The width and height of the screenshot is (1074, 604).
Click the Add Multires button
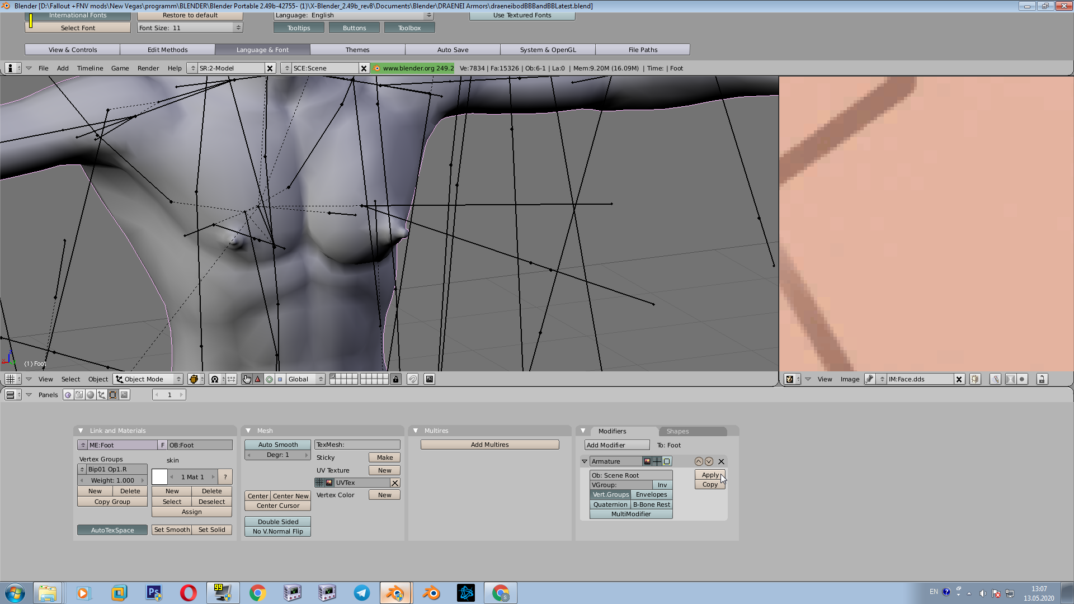pos(489,445)
